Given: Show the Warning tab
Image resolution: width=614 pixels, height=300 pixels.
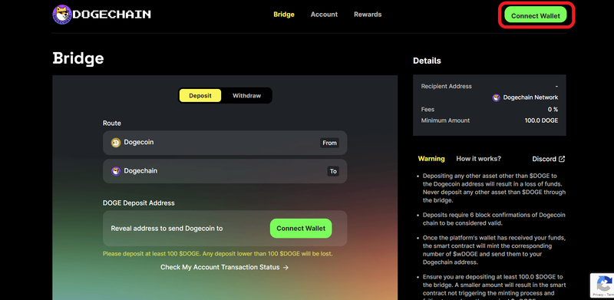Looking at the screenshot, I should [x=431, y=159].
